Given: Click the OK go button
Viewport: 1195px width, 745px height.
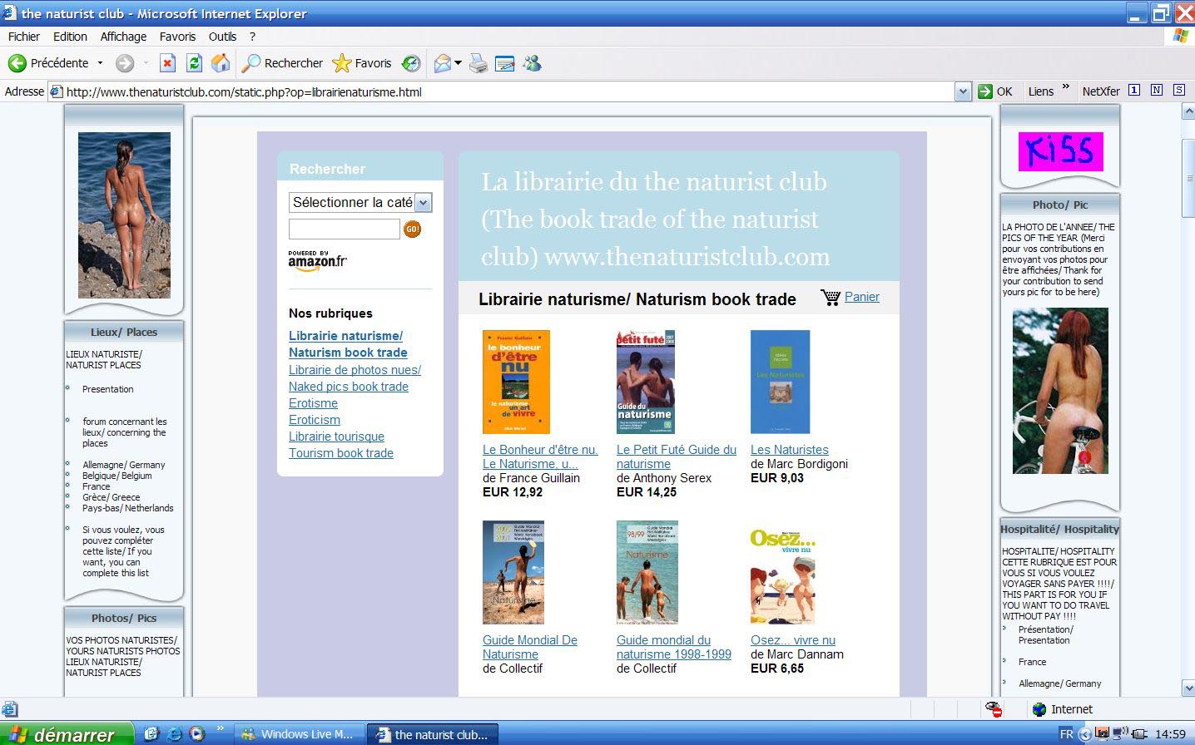Looking at the screenshot, I should (995, 91).
